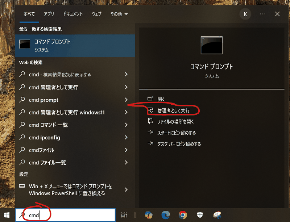The width and height of the screenshot is (290, 222).
Task: Select the コマンド プロンプト best match result
Action: [x=75, y=46]
